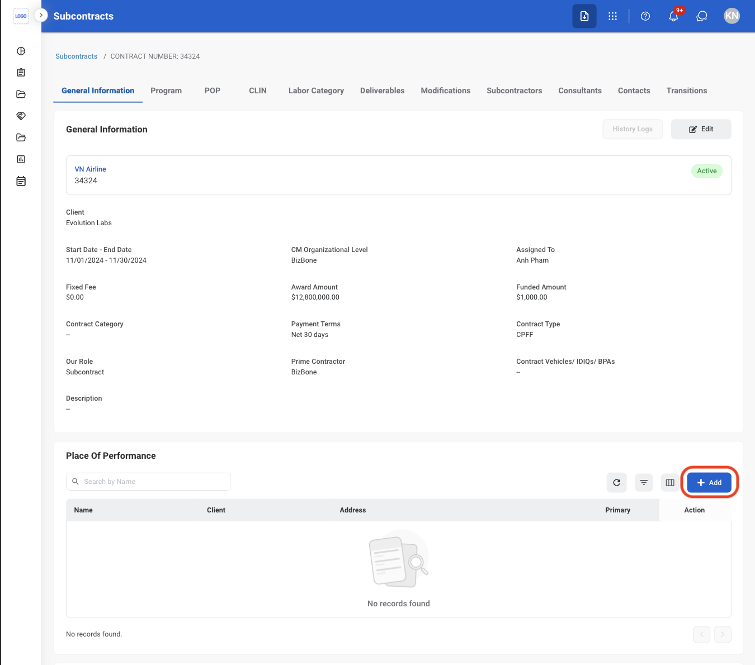
Task: Click the History Logs button
Action: (x=633, y=129)
